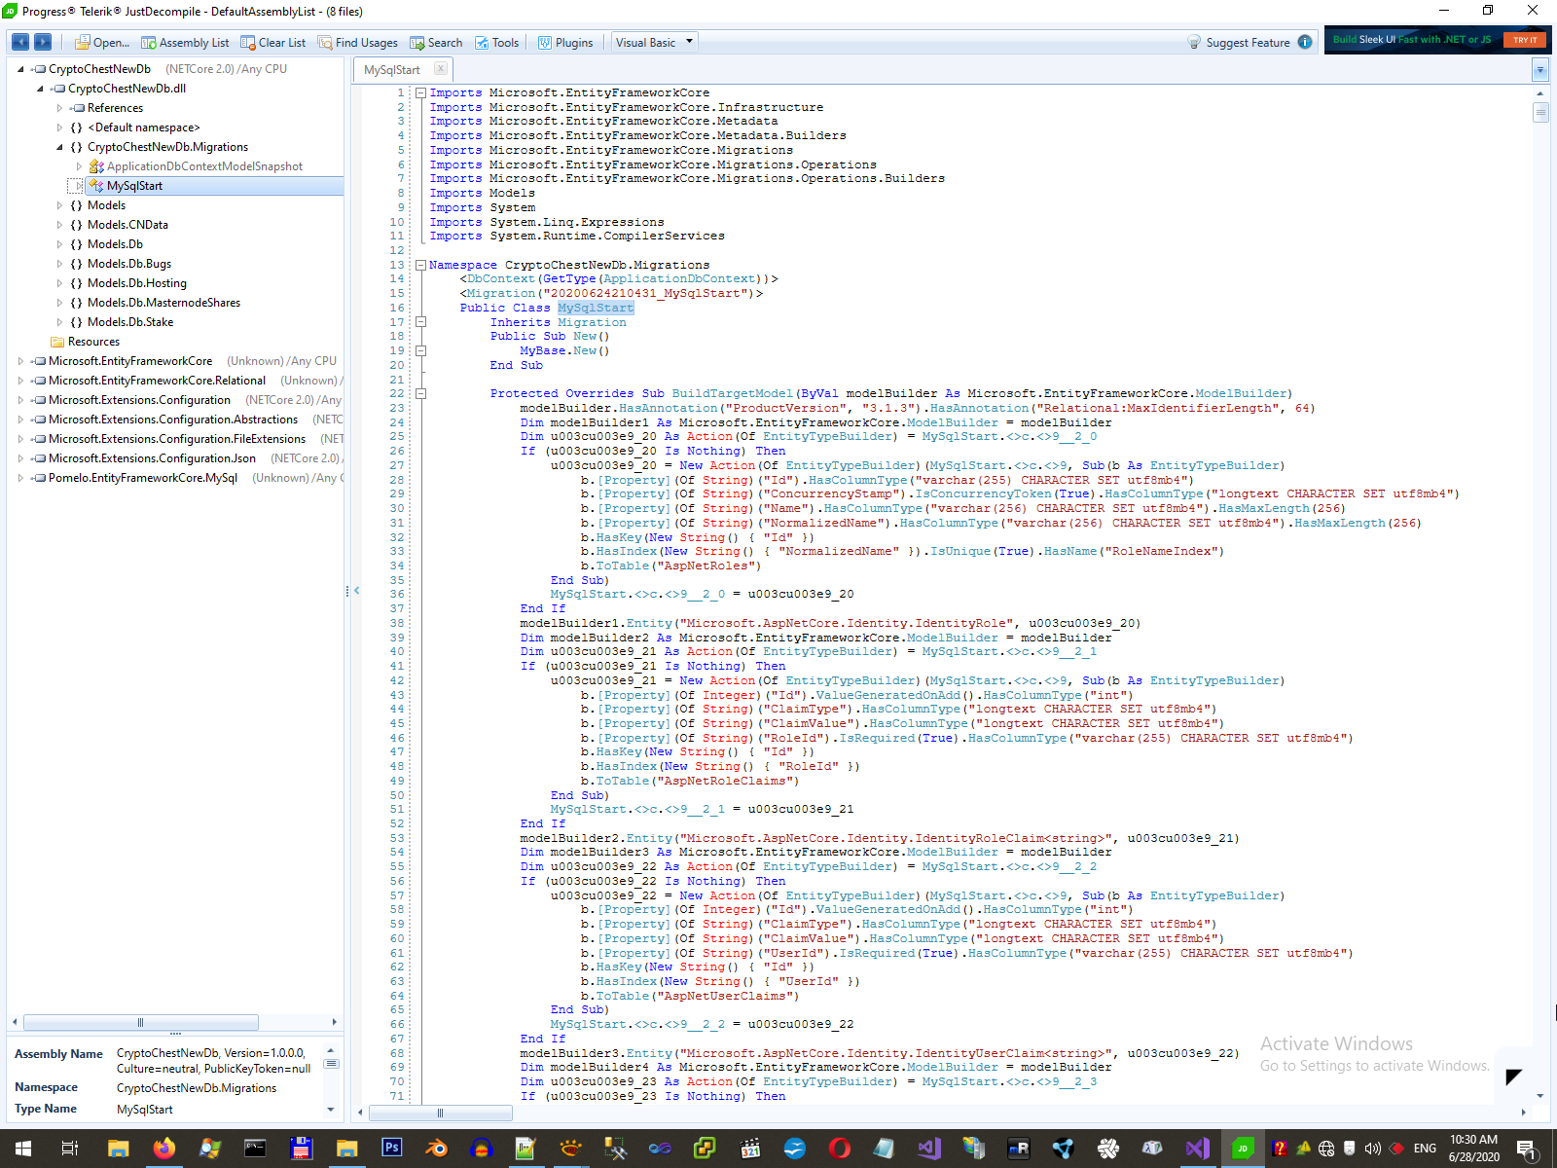Expand ApplicationDbContextModelSnapshot class node
Viewport: 1557px width, 1168px height.
[x=79, y=166]
